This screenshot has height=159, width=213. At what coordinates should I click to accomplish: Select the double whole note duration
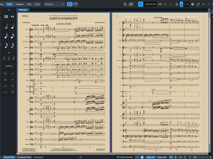tap(6, 17)
